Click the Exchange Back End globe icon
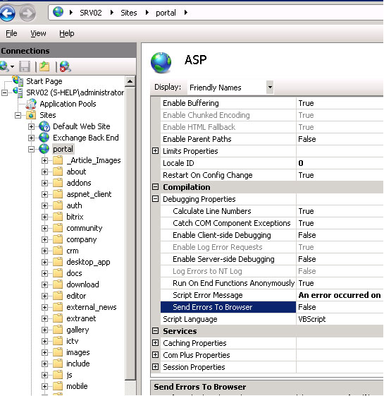 [x=44, y=138]
